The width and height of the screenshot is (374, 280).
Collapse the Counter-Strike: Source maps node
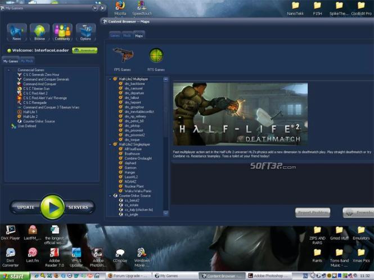(x=110, y=196)
